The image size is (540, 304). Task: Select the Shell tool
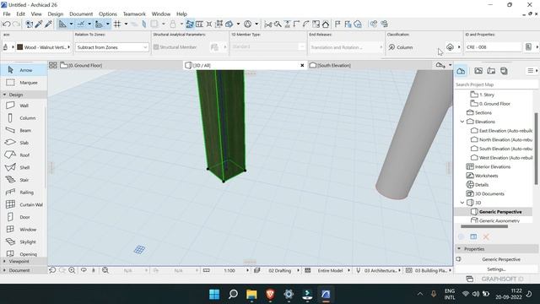[24, 167]
